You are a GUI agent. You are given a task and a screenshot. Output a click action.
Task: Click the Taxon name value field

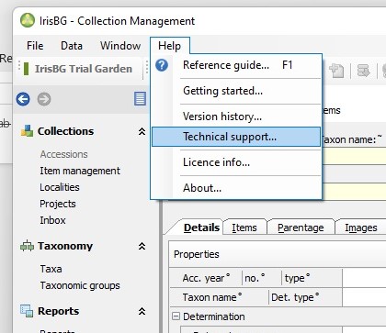[x=364, y=297]
